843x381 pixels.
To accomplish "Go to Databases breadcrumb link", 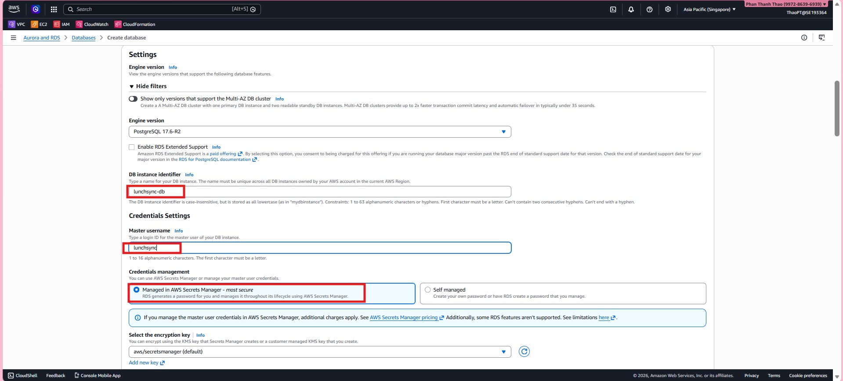I will [83, 38].
